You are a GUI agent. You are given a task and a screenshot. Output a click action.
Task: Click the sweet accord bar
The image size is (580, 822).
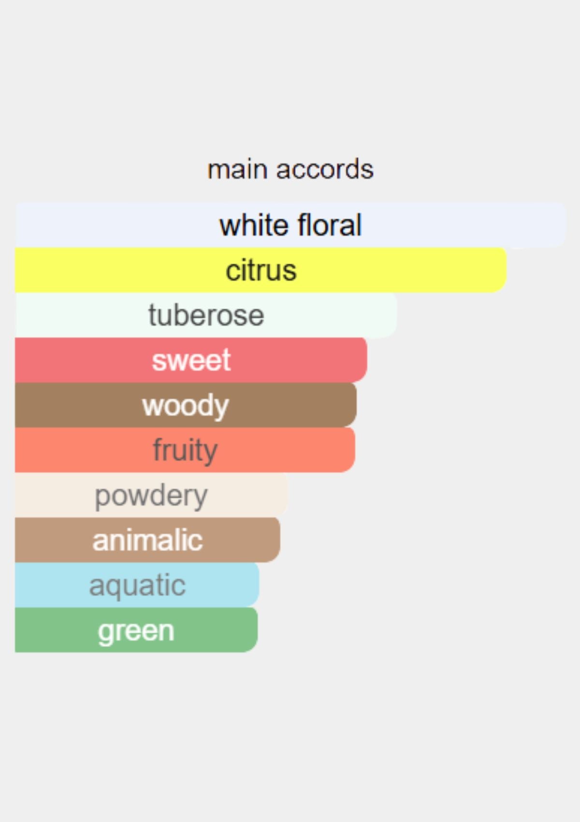[x=191, y=360]
